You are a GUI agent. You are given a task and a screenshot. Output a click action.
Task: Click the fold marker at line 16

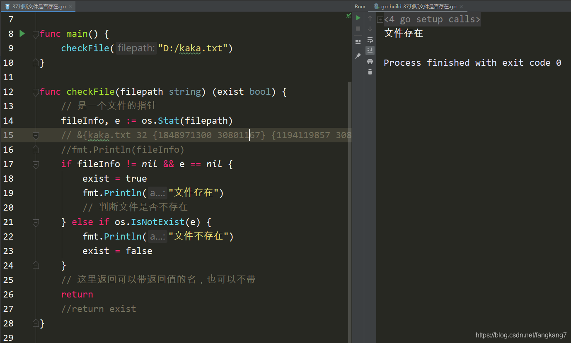click(x=36, y=150)
